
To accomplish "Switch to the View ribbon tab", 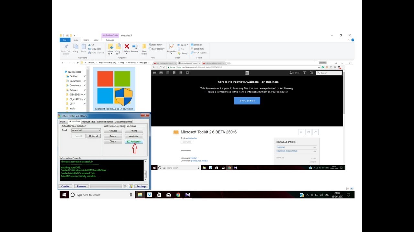I will [x=96, y=40].
